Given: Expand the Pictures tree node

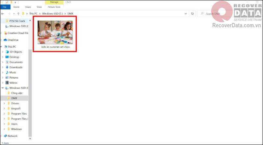Looking at the screenshot, I should pyautogui.click(x=3, y=78).
